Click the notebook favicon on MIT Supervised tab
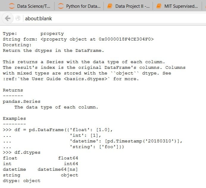 159,6
